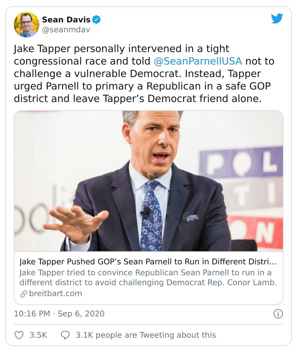Click the Sep 6, 2020 date
The image size is (298, 352).
[x=80, y=314]
